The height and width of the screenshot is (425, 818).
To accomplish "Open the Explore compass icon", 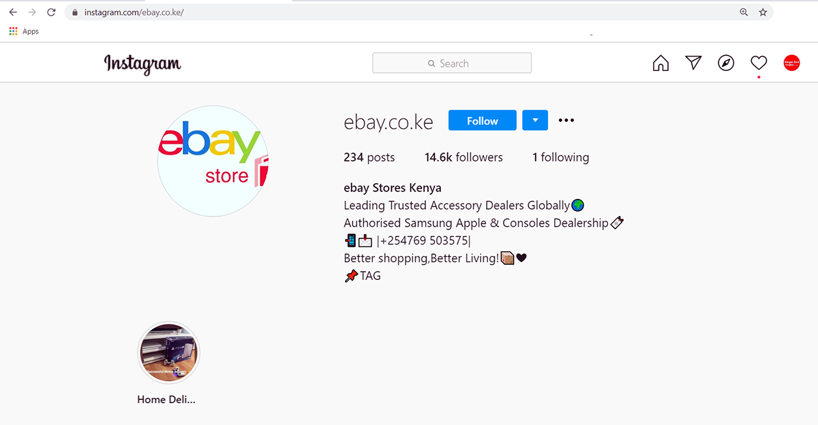I will (x=726, y=63).
